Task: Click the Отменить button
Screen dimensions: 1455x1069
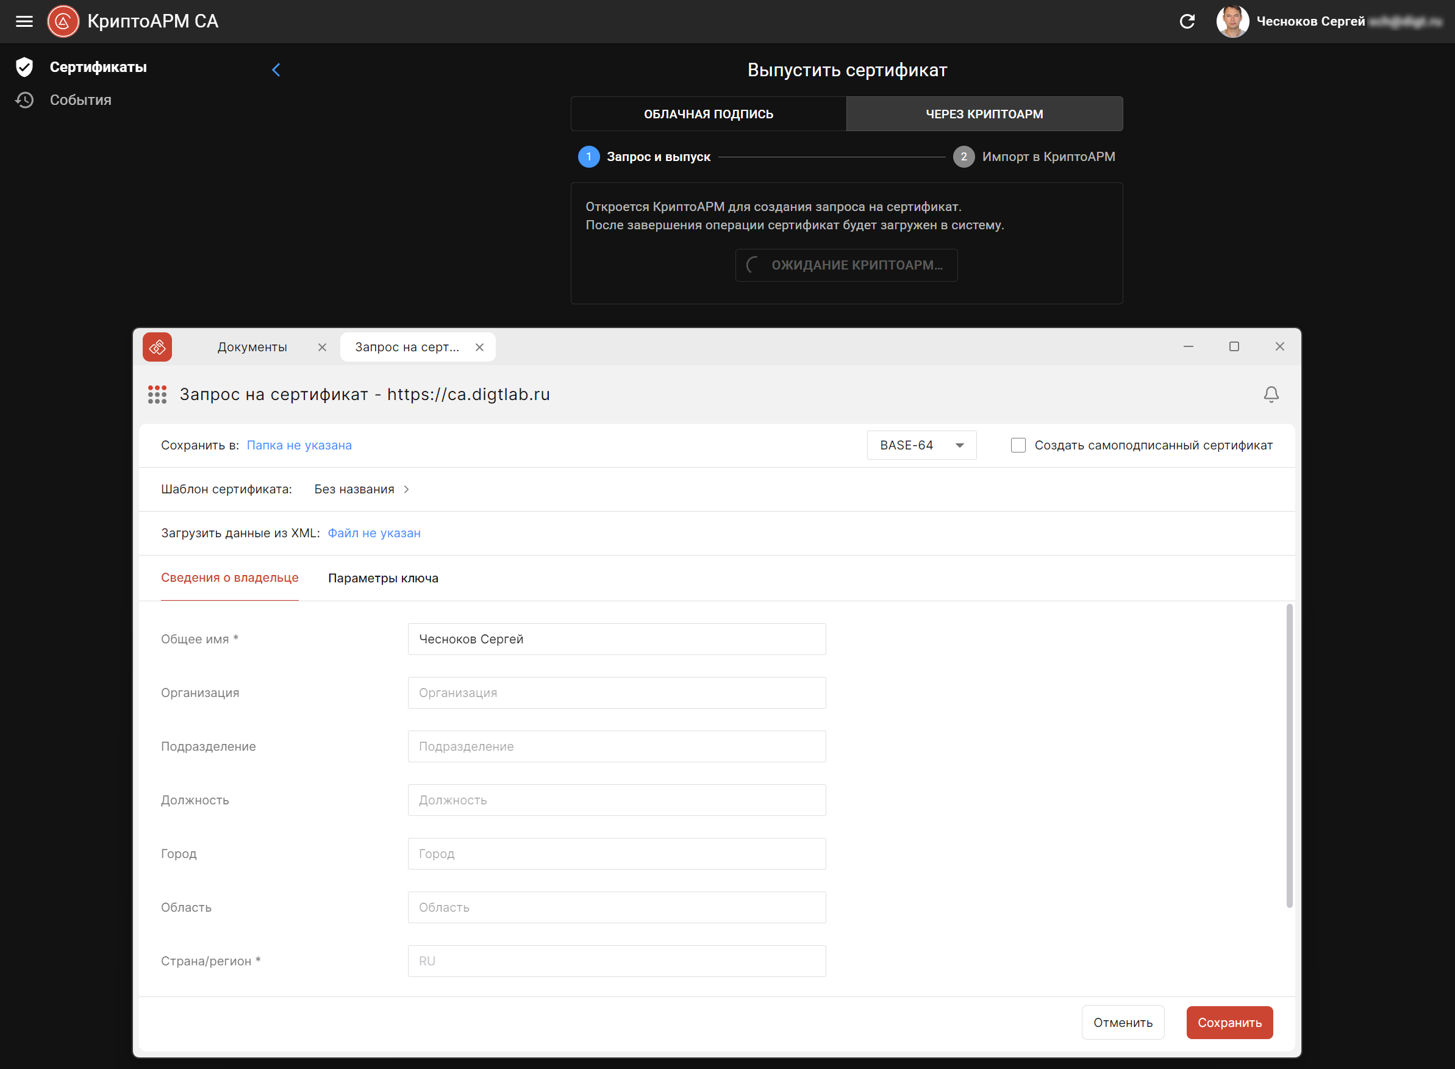Action: (x=1123, y=1023)
